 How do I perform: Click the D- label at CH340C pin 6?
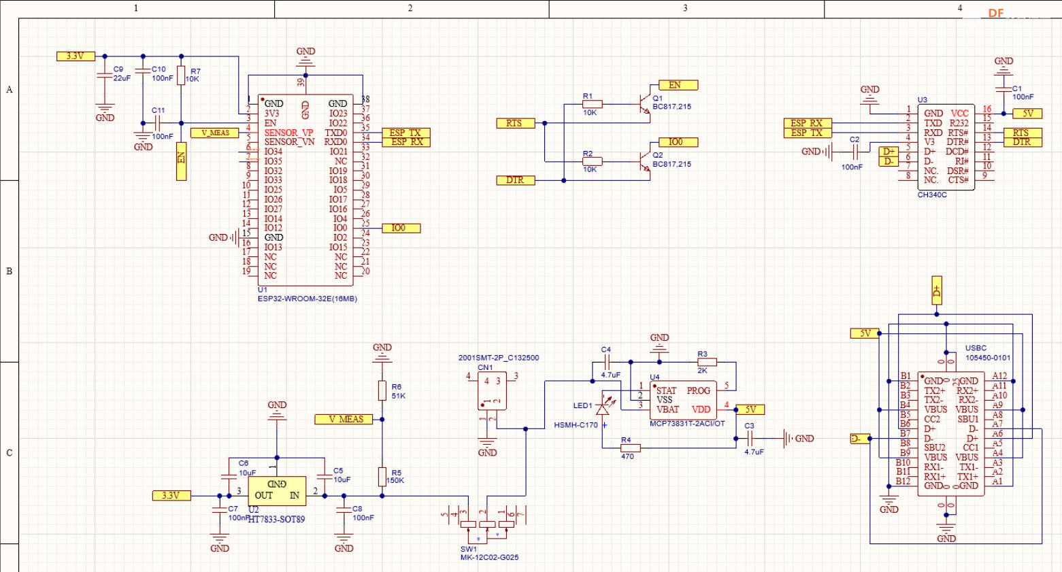pyautogui.click(x=889, y=161)
